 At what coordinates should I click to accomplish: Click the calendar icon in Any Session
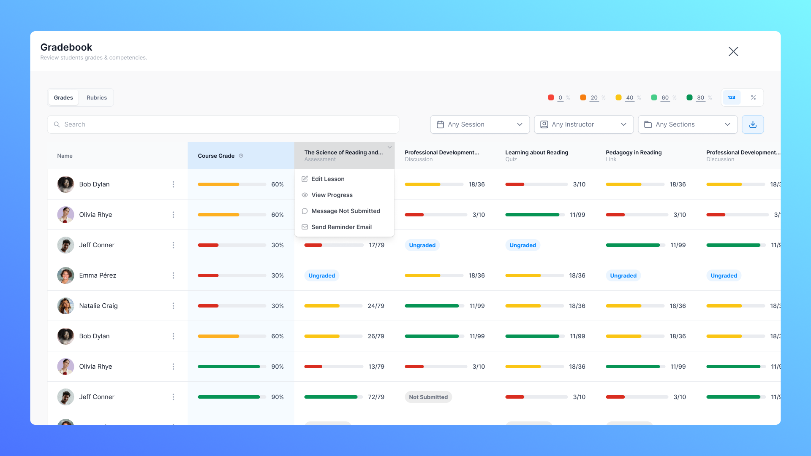pyautogui.click(x=440, y=124)
